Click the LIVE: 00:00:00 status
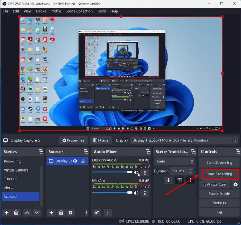241x225 pixels. (x=137, y=221)
